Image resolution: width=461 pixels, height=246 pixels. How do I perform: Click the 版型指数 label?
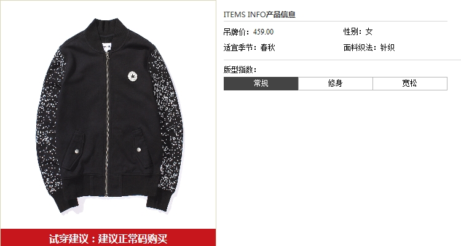(240, 69)
